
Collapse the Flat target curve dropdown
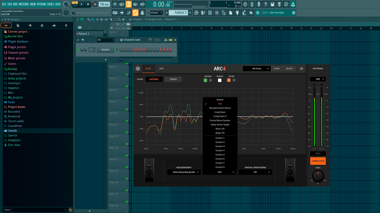pyautogui.click(x=220, y=172)
